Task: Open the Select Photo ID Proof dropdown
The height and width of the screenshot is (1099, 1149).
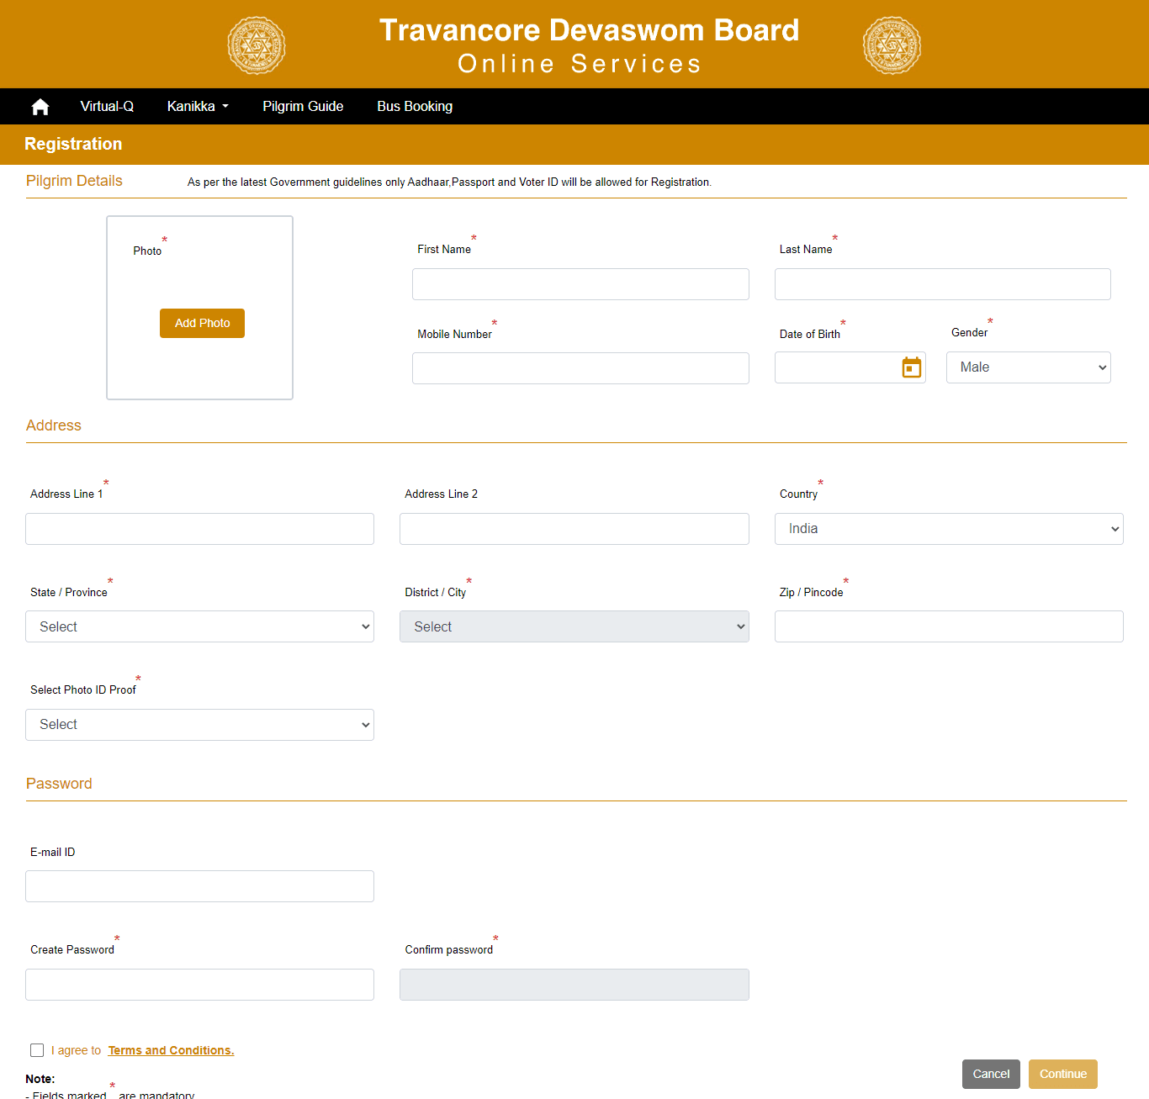Action: (199, 725)
